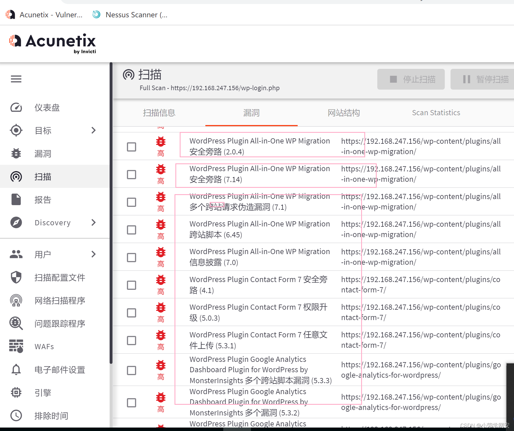
Task: Expand the Discovery submenu chevron
Action: click(x=93, y=222)
